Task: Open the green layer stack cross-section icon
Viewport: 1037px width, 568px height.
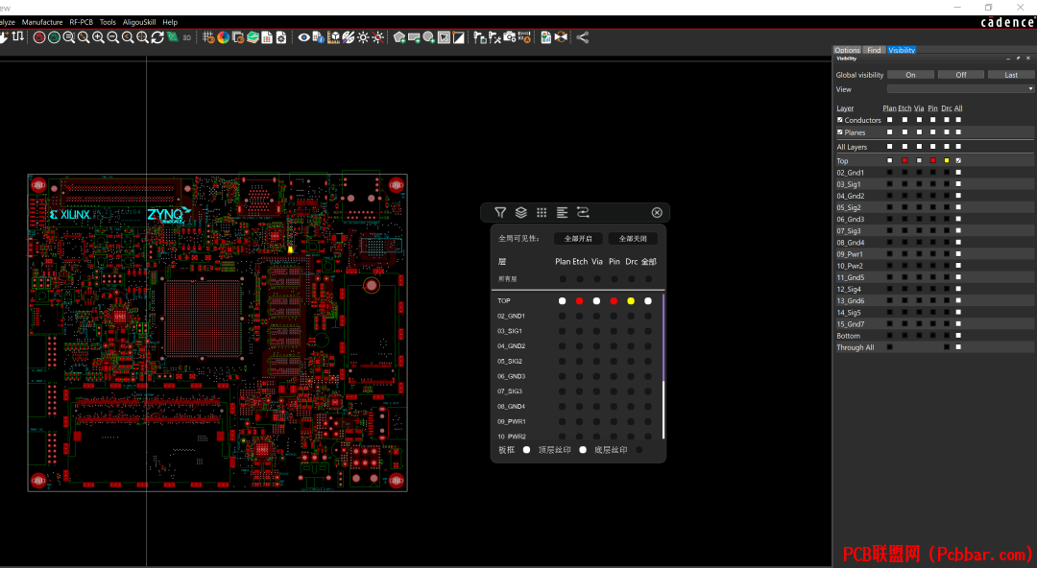Action: click(x=253, y=37)
